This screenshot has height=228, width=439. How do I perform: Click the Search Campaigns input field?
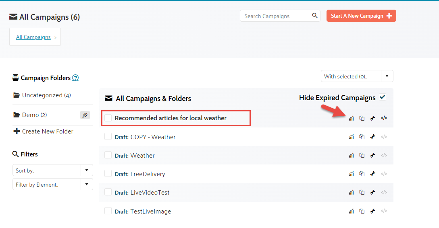[276, 16]
